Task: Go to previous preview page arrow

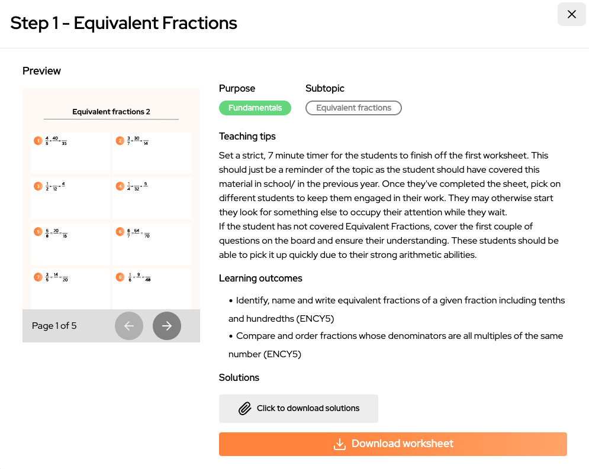Action: 129,326
